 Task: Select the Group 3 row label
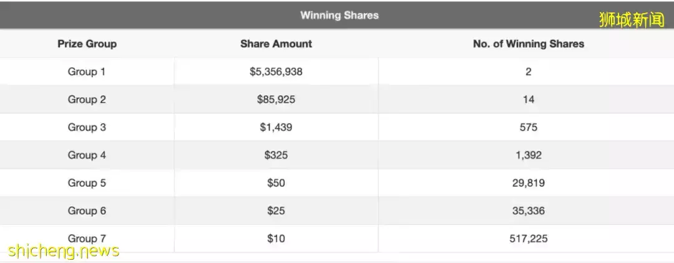coord(86,127)
